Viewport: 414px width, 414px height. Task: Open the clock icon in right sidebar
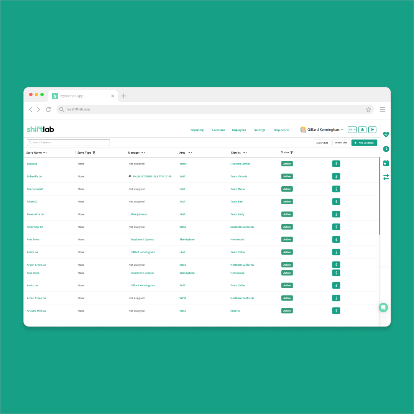386,149
